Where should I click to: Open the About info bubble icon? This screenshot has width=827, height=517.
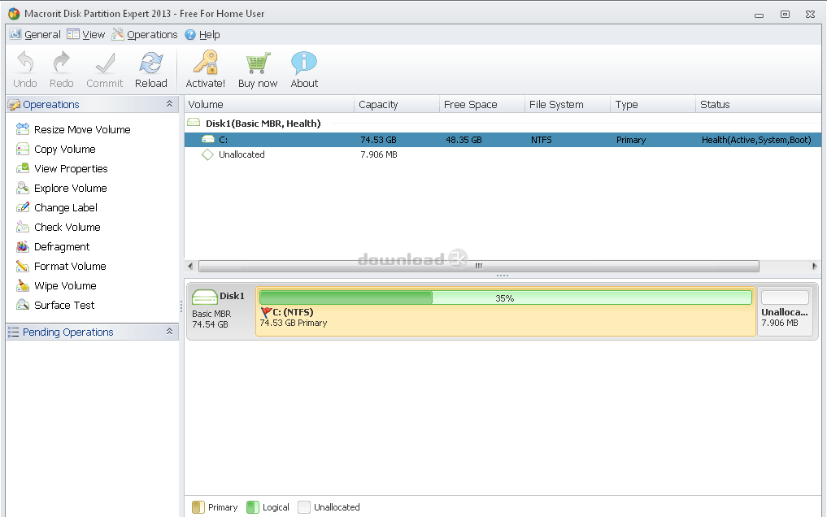tap(304, 63)
